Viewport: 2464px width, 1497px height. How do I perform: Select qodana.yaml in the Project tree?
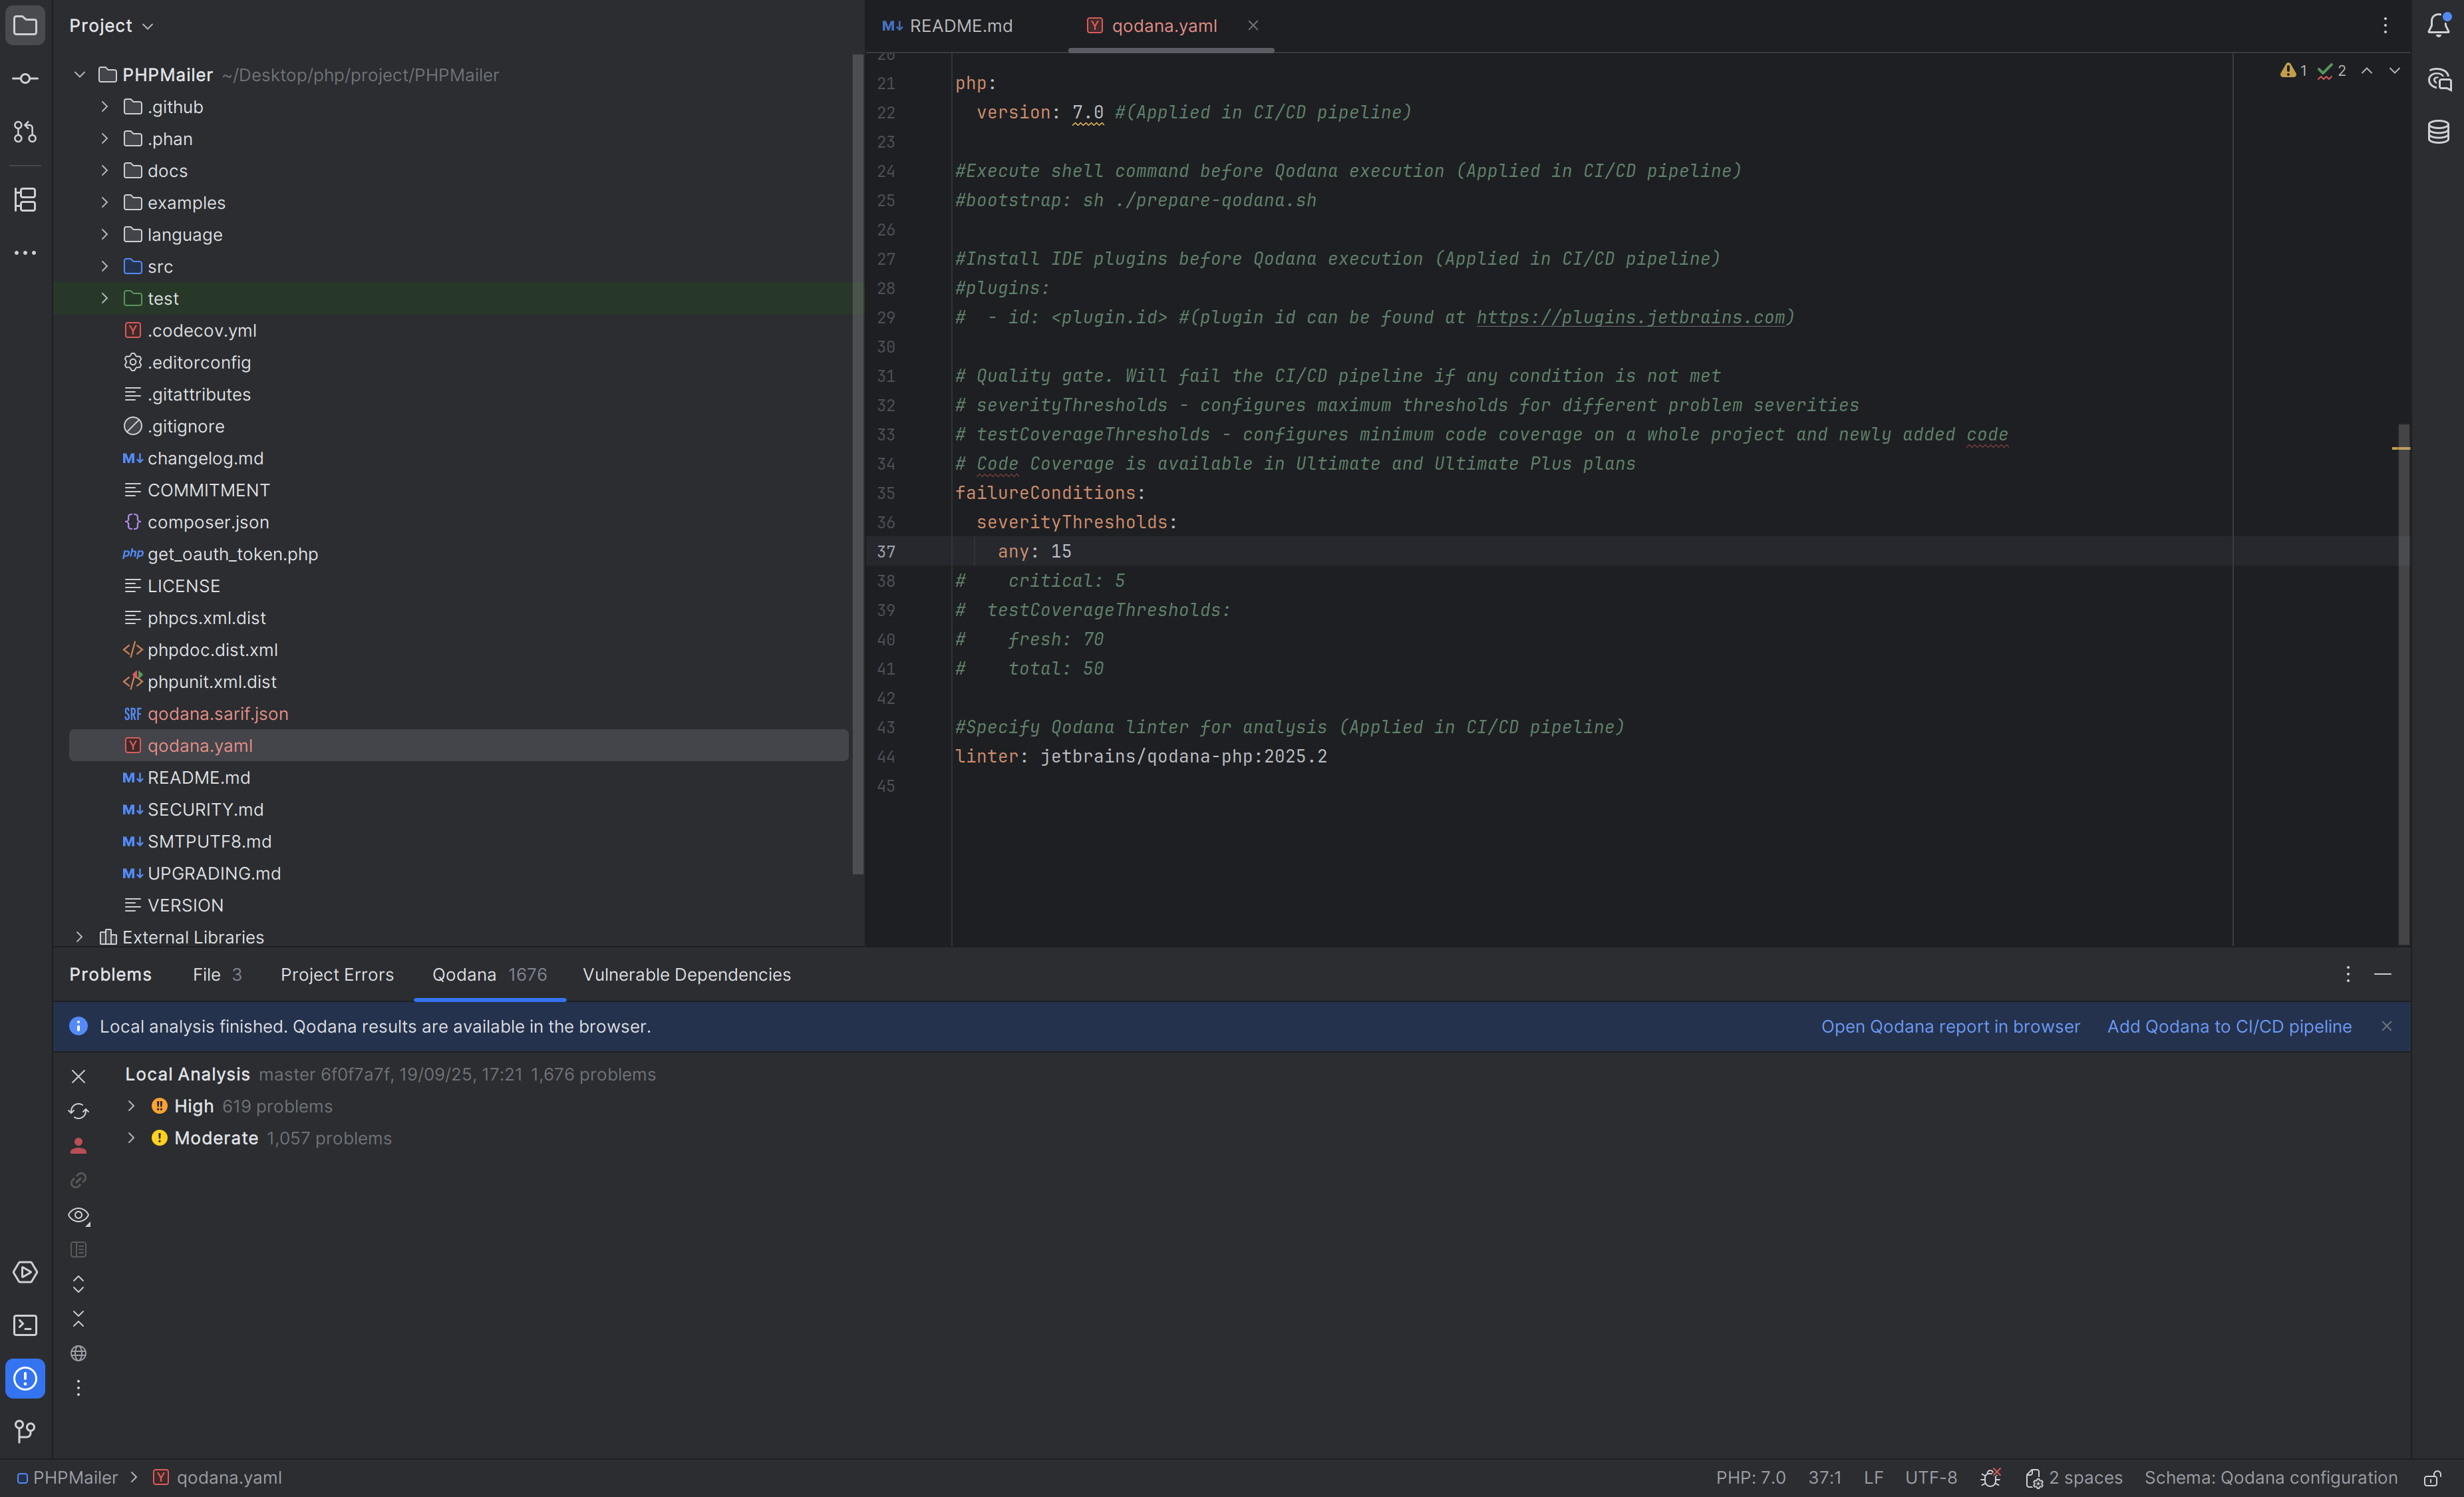[199, 745]
